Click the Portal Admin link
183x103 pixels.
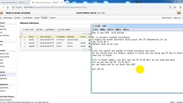coord(166,18)
